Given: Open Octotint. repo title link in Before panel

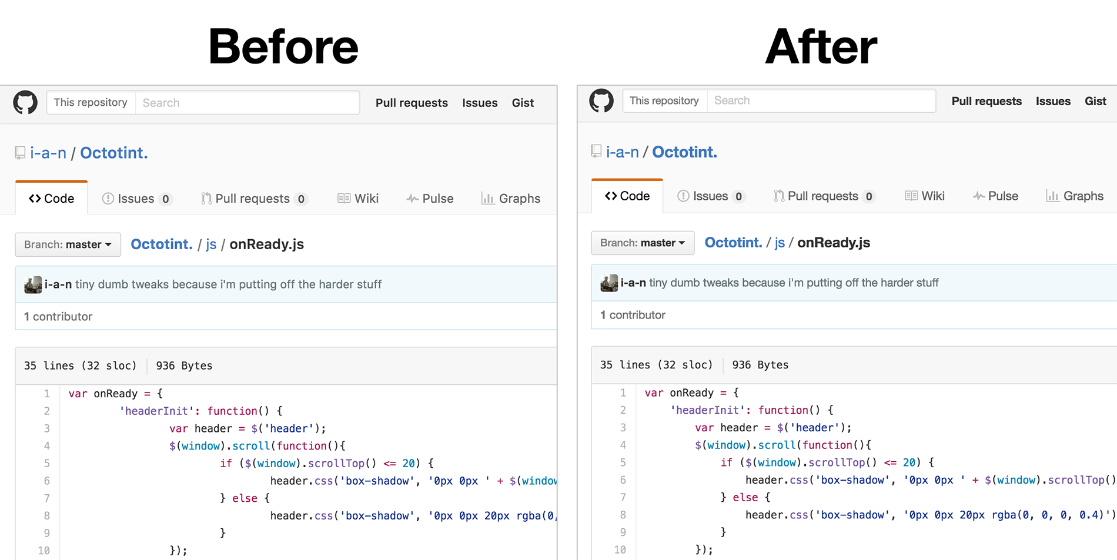Looking at the screenshot, I should point(114,153).
